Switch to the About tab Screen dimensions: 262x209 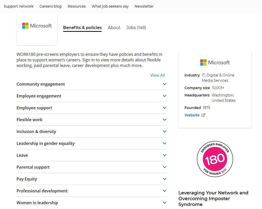(x=114, y=28)
